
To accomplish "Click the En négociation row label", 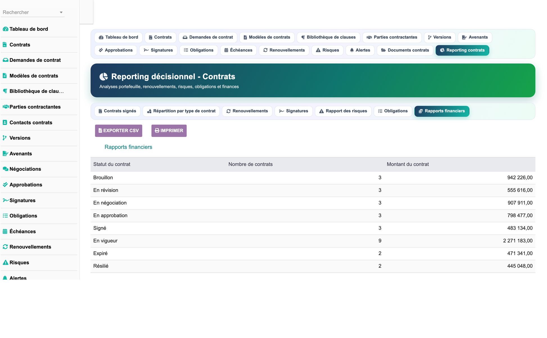I will [110, 203].
